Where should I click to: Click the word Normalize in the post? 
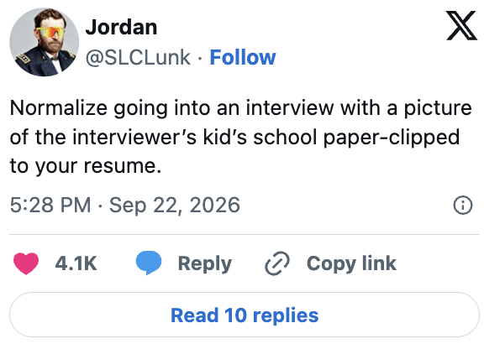[59, 108]
